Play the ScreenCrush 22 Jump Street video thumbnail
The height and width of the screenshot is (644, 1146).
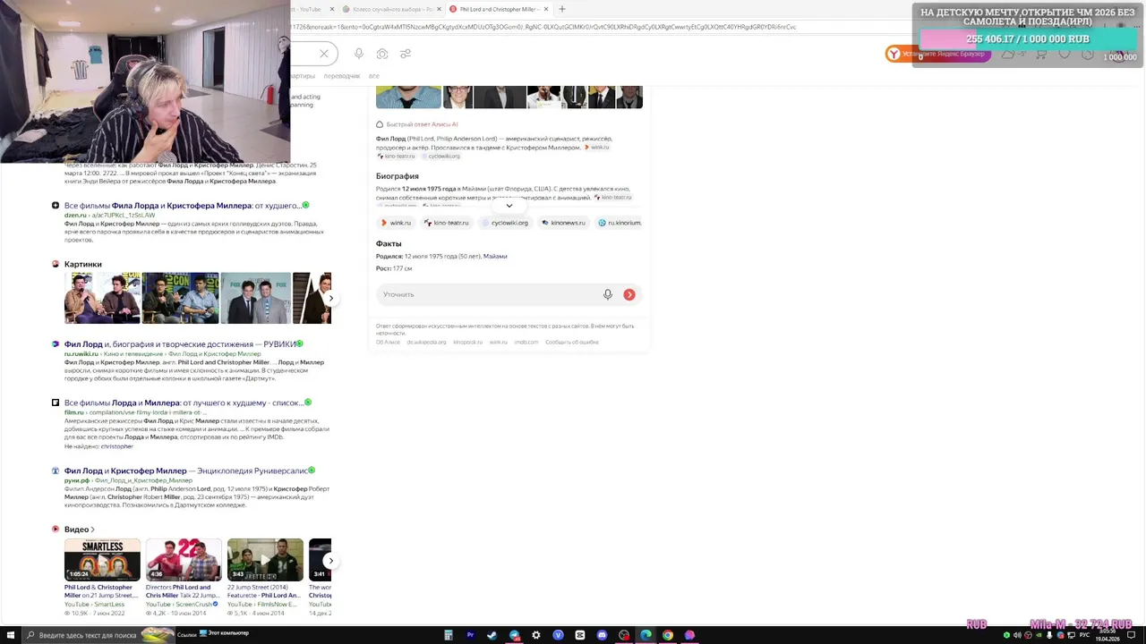[184, 560]
